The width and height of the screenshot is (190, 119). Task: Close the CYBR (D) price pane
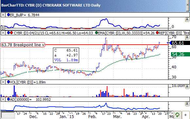click(x=3, y=33)
